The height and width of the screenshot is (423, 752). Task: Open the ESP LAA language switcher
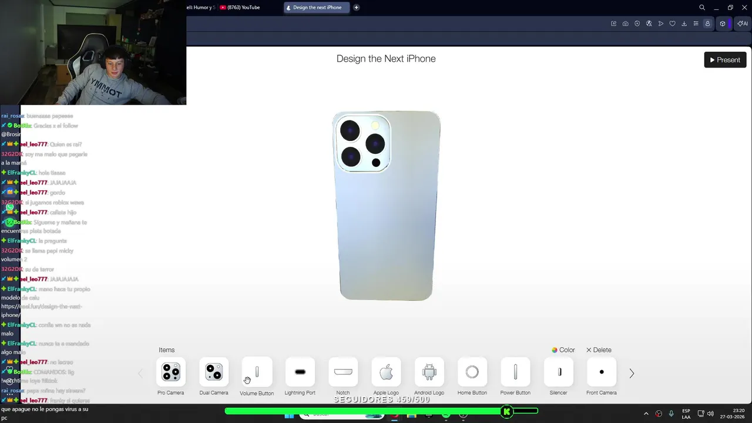tap(686, 414)
